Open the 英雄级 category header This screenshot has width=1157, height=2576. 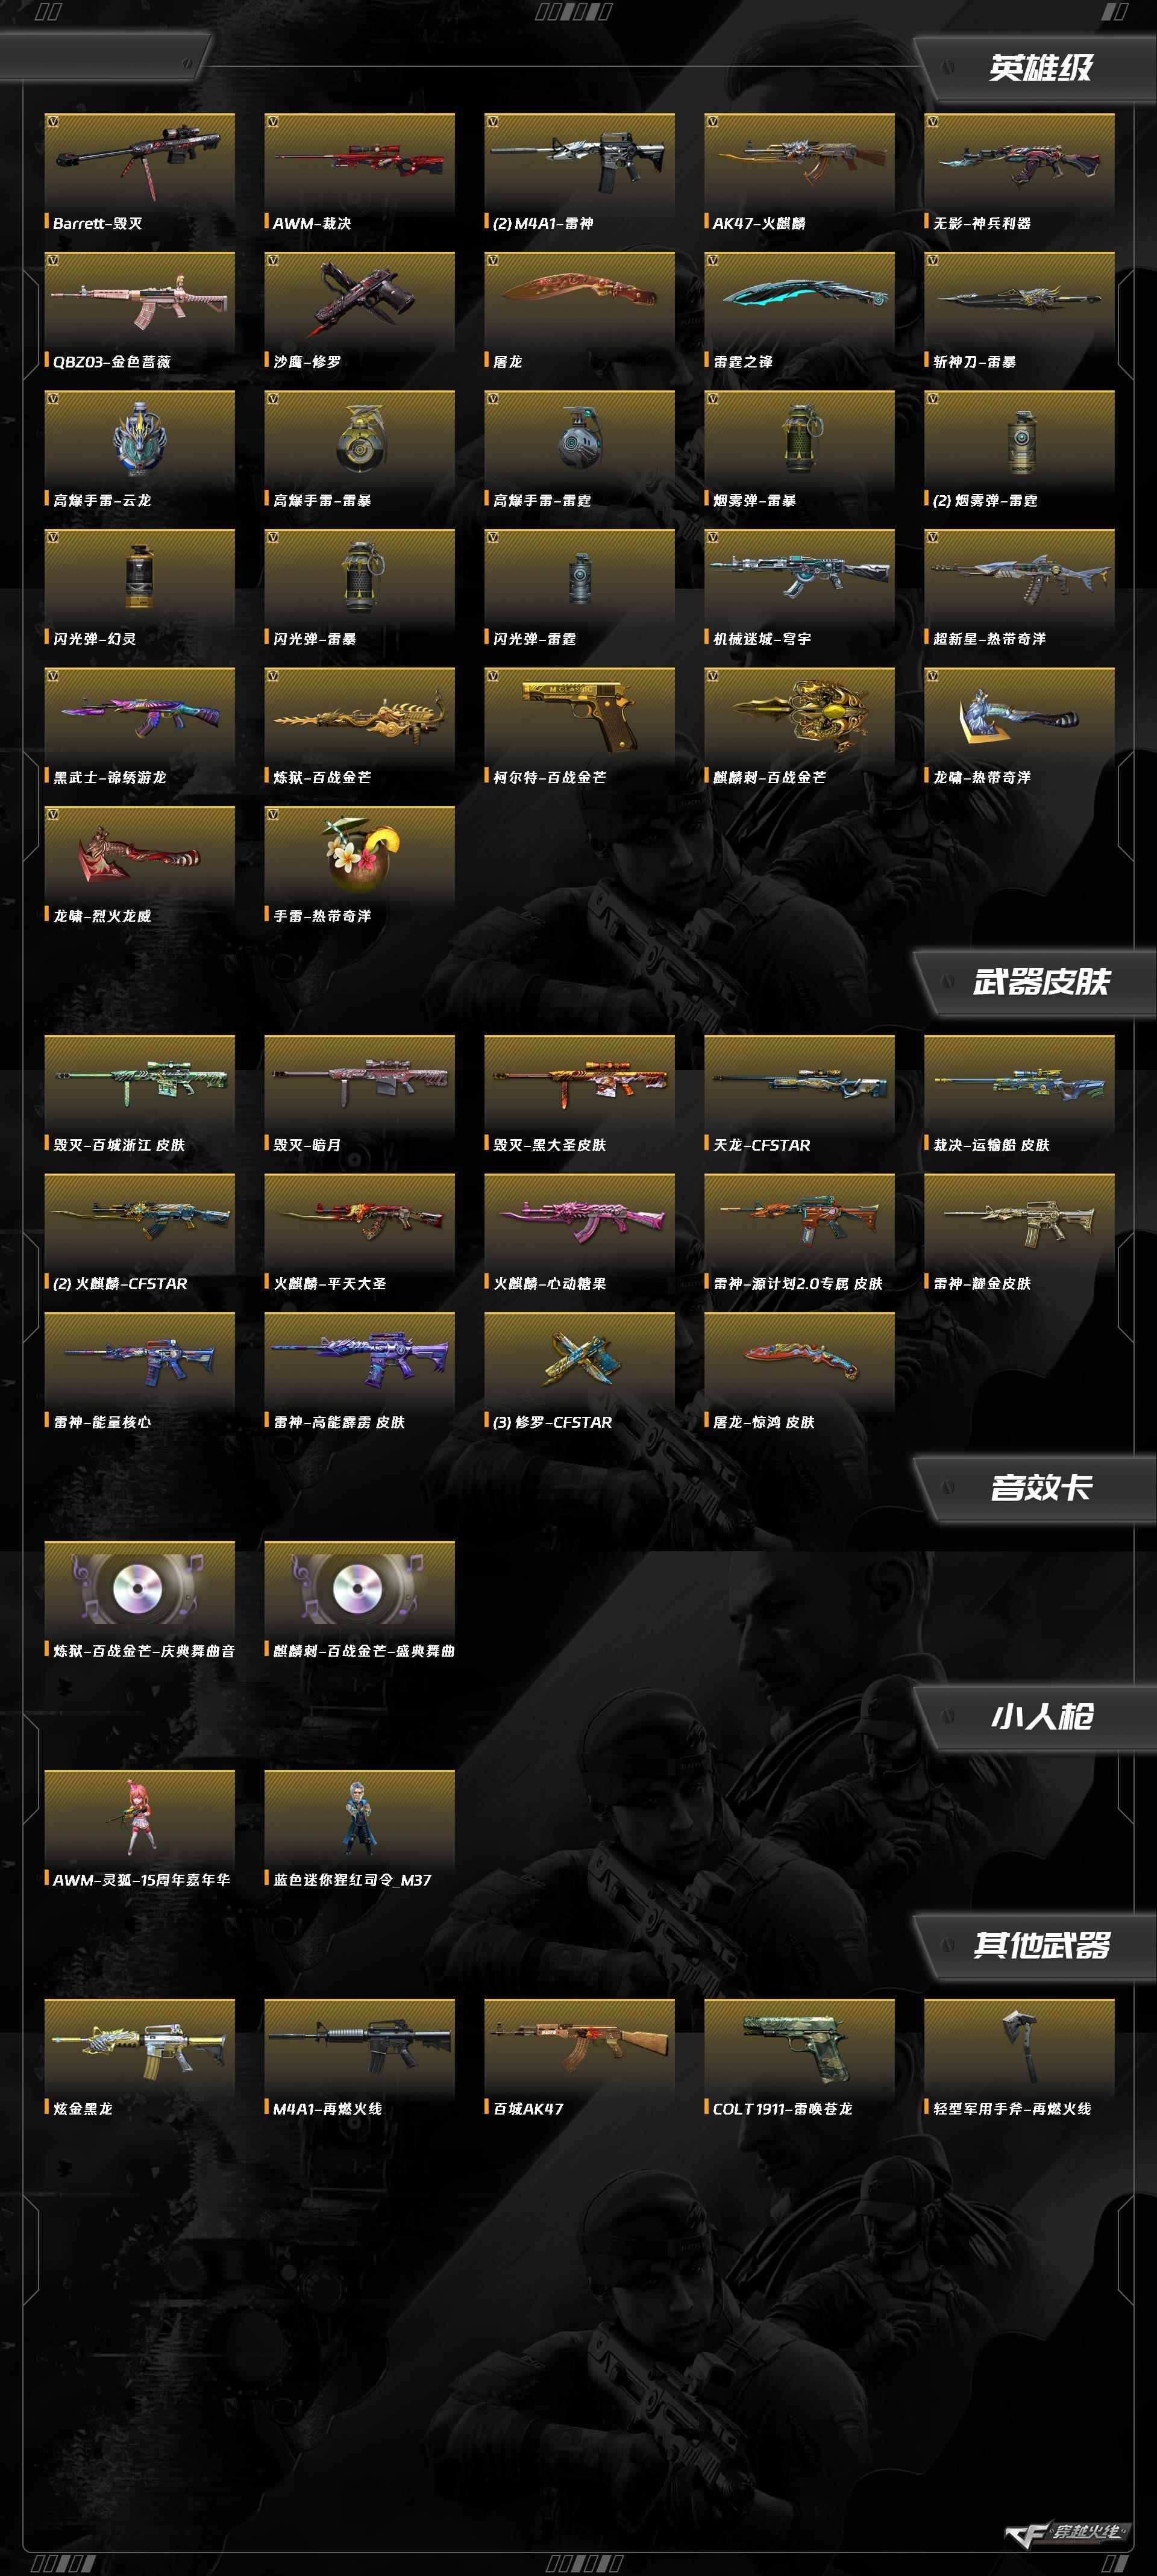coord(1040,68)
